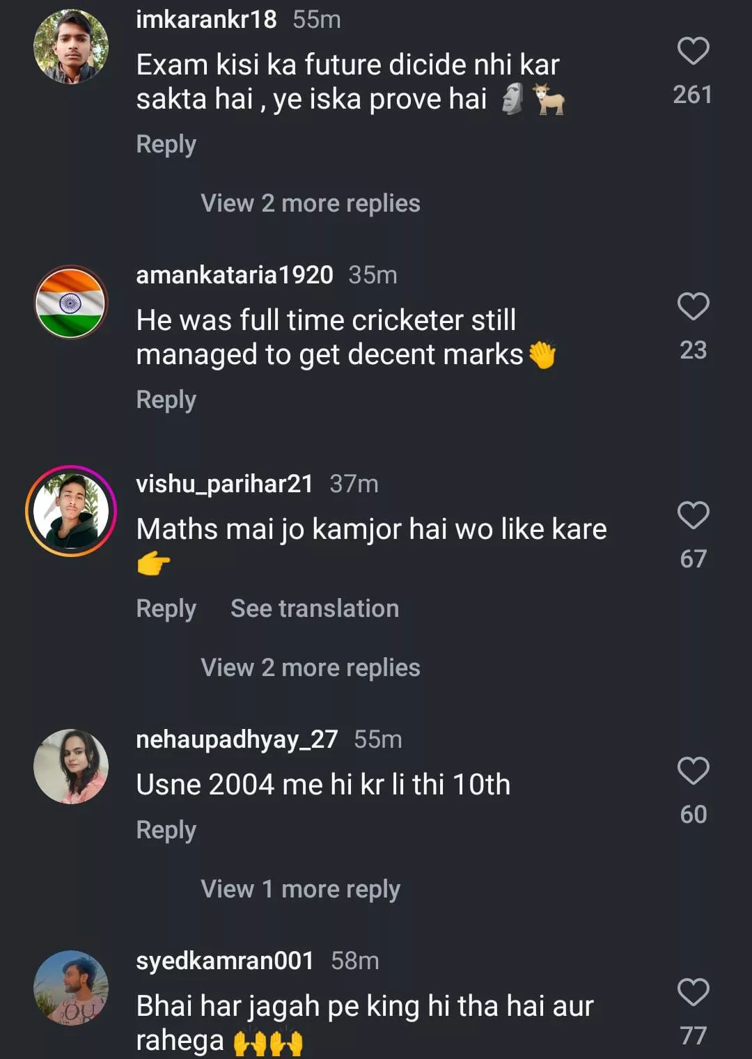Open imkarankr18's profile picture
This screenshot has height=1059, width=752.
[x=71, y=47]
